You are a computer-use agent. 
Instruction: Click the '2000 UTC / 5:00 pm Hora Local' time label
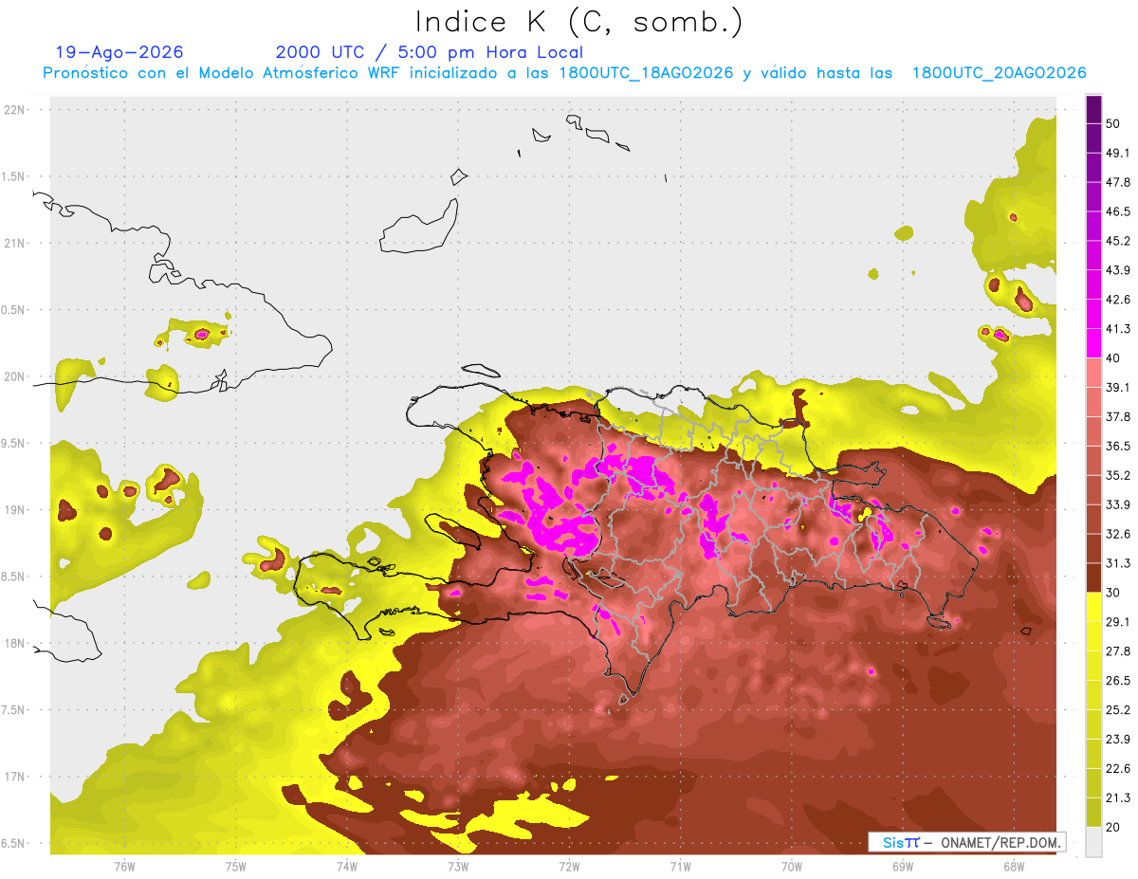430,53
